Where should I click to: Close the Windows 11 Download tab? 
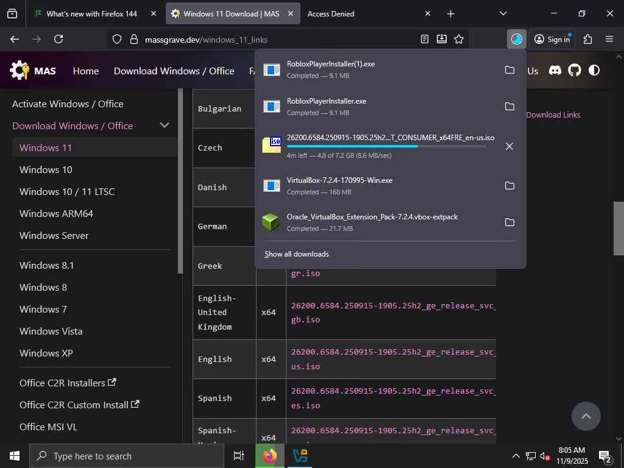point(291,14)
